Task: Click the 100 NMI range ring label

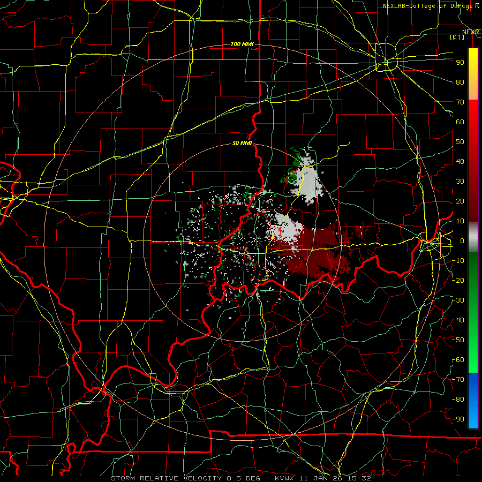Action: [242, 44]
